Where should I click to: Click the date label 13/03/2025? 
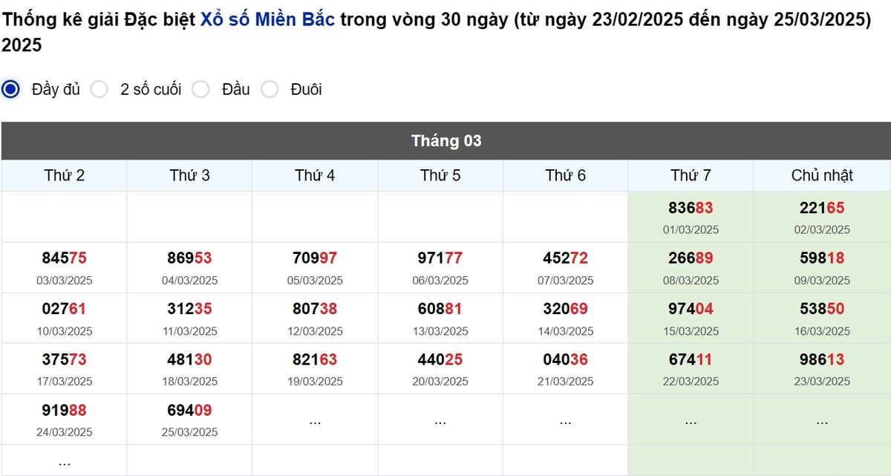click(440, 331)
